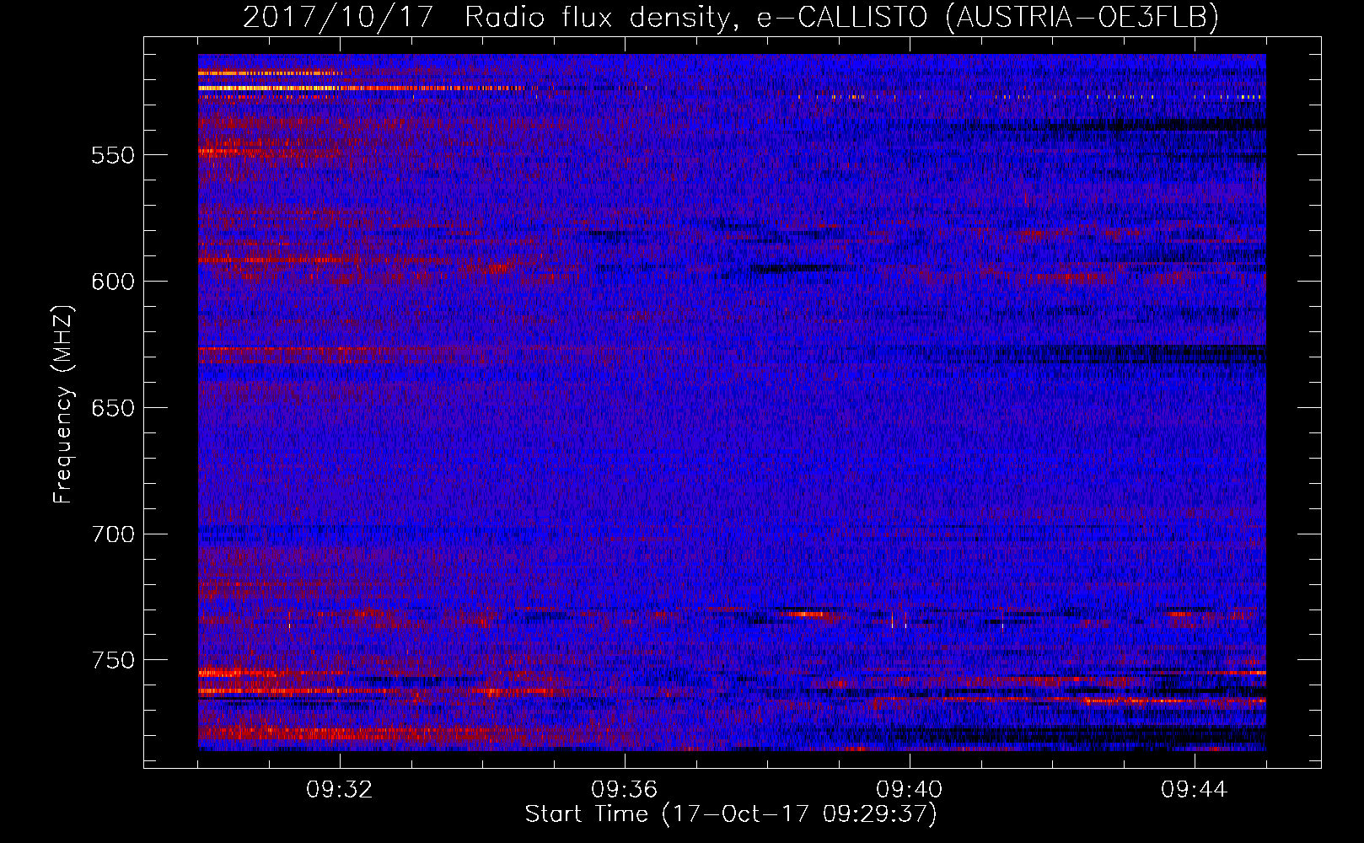The image size is (1364, 843).
Task: Click the 550 frequency tick label
Action: (x=113, y=155)
